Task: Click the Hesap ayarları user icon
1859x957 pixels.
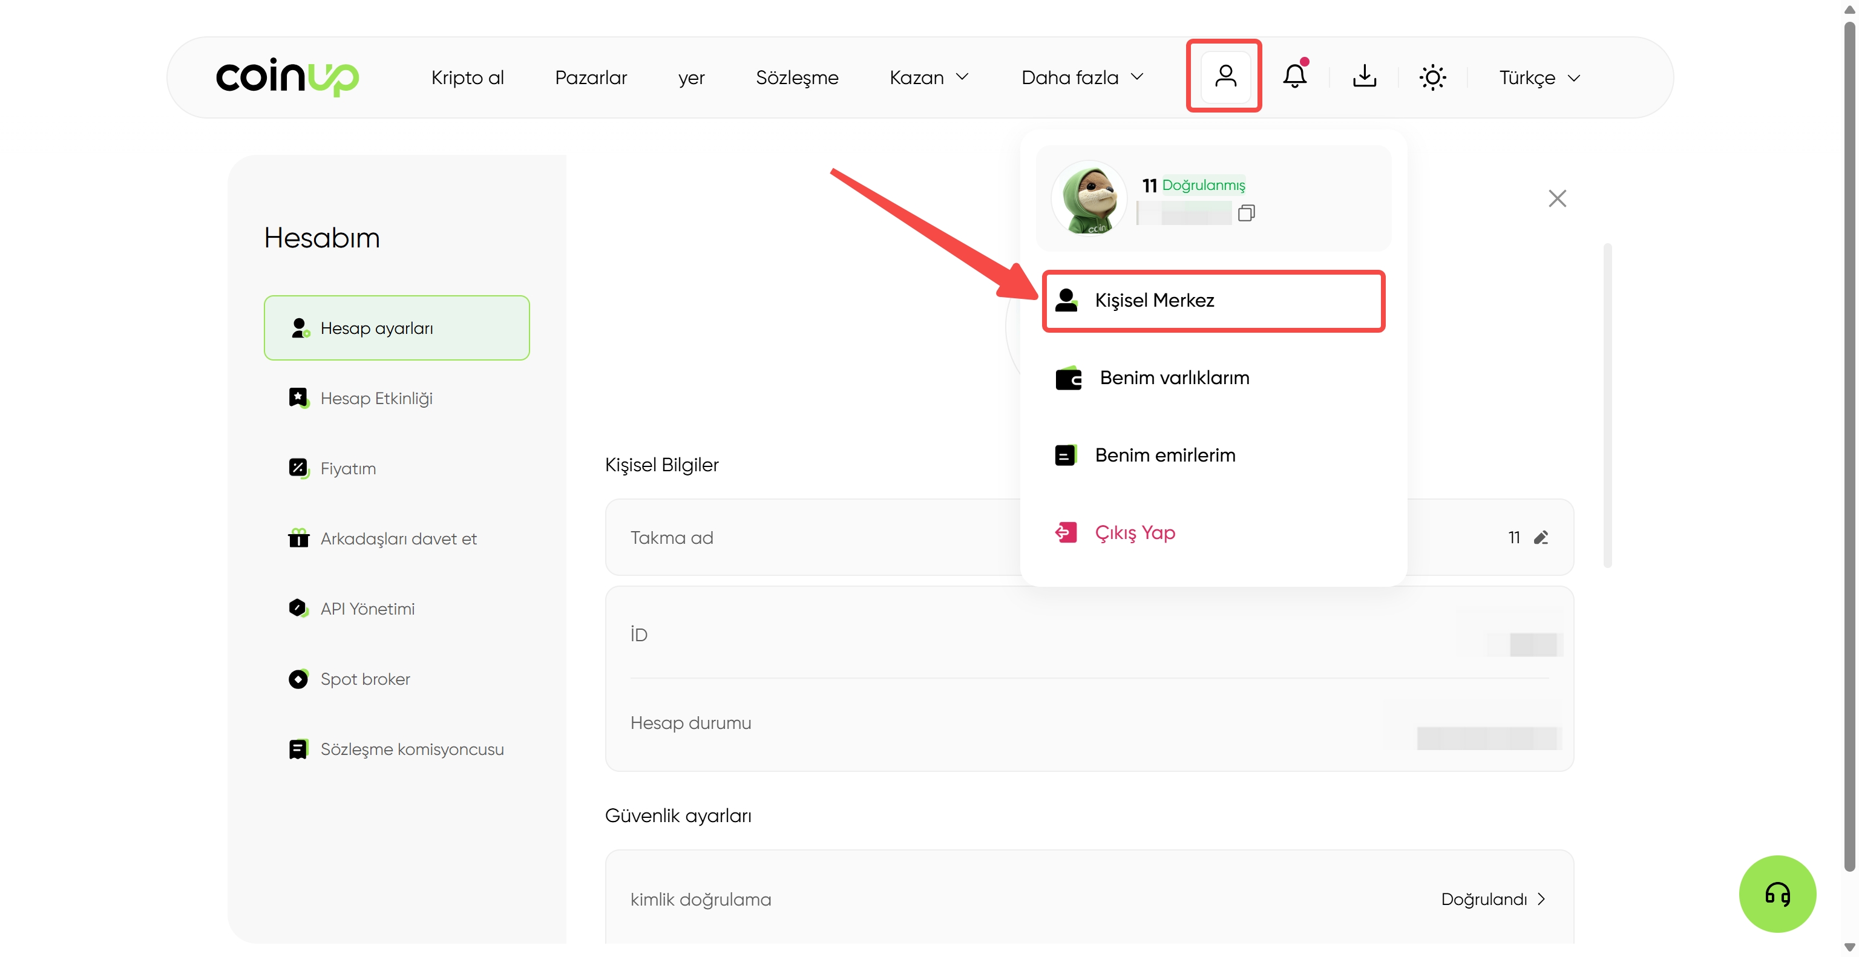Action: [300, 328]
